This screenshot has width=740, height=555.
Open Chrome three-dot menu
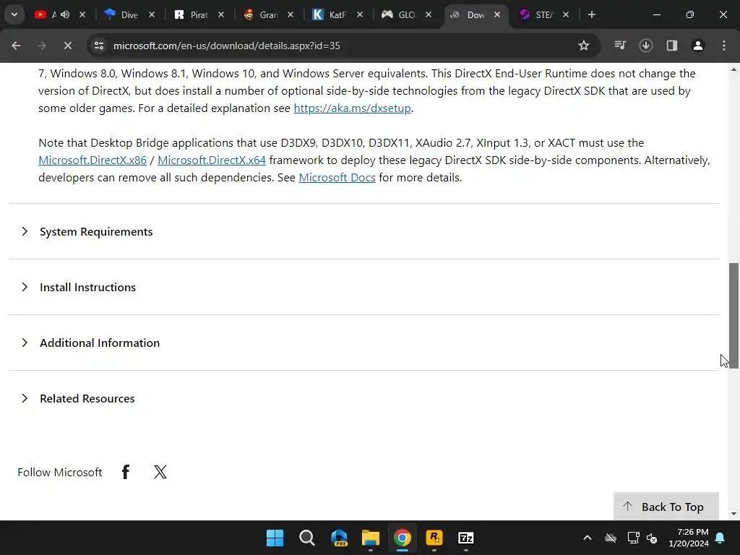coord(724,46)
